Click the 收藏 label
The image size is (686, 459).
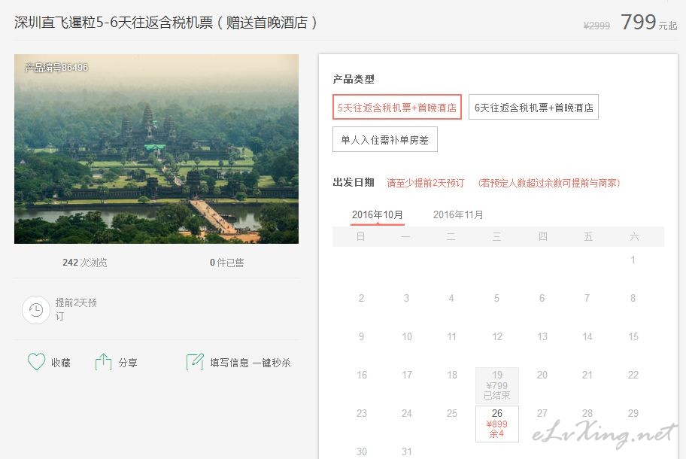click(61, 363)
